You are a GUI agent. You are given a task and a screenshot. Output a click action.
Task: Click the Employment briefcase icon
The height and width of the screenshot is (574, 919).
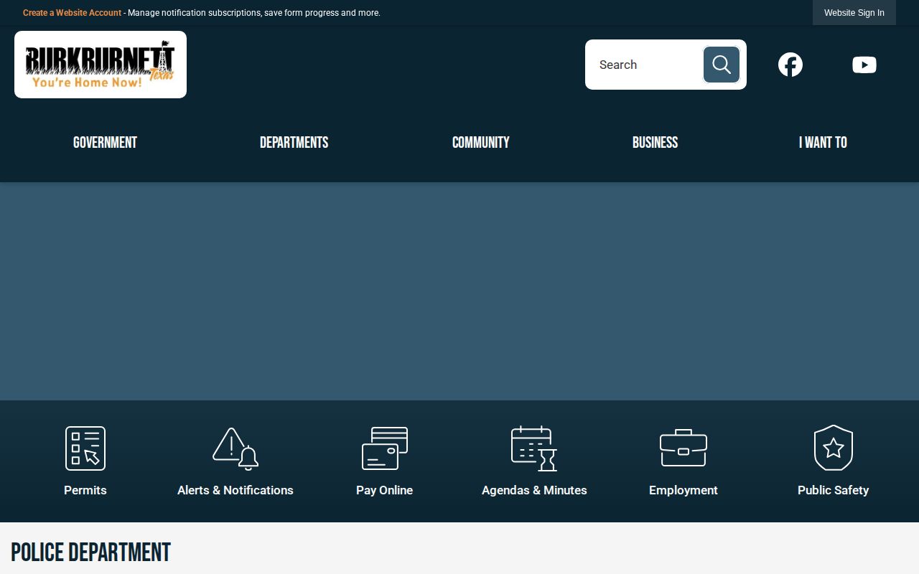click(x=684, y=448)
